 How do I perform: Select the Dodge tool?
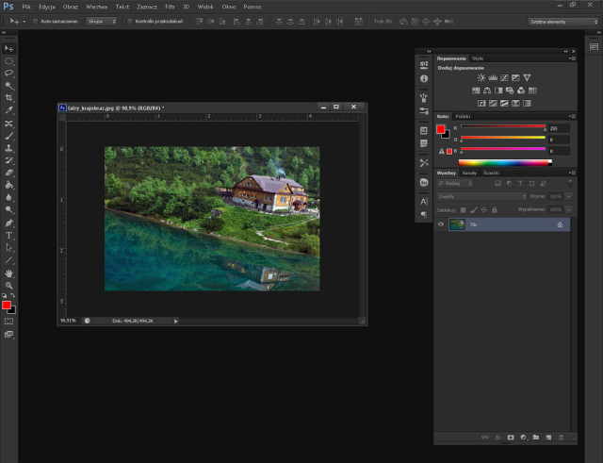click(x=8, y=209)
